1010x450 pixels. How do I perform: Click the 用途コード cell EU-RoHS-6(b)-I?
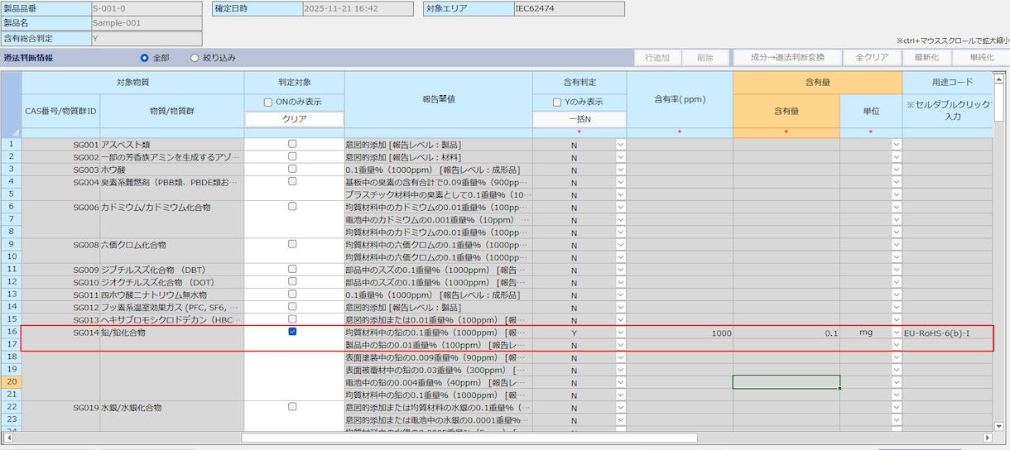coord(947,333)
